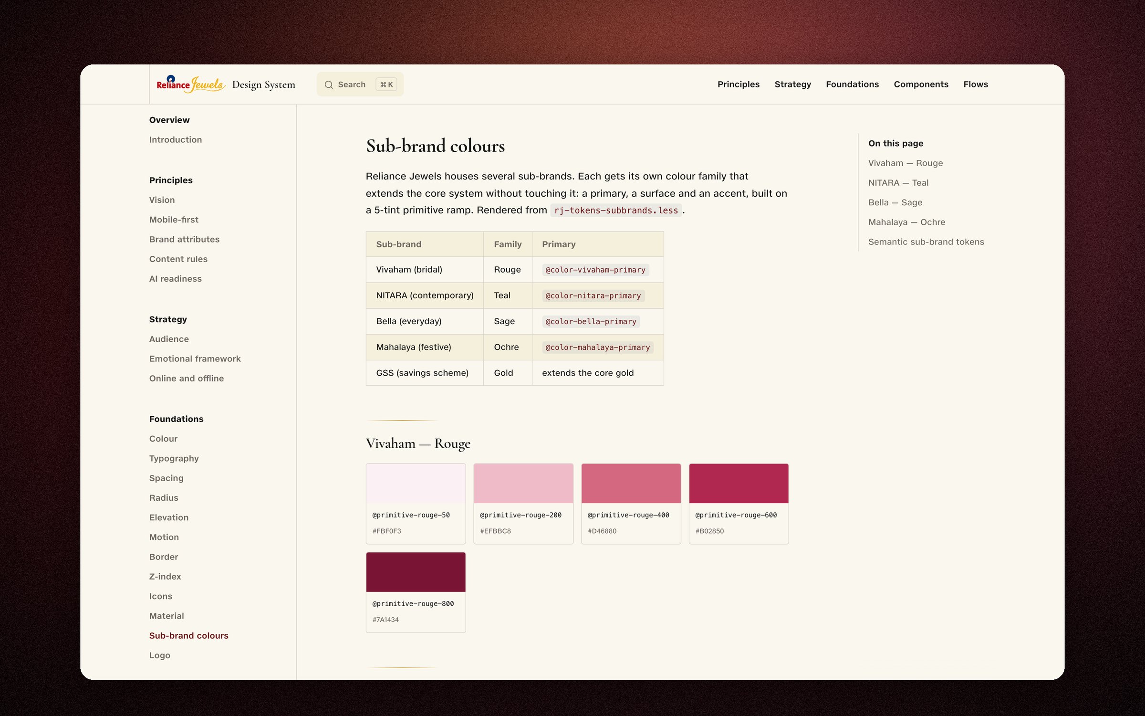Open Flows in top navigation
The height and width of the screenshot is (716, 1145).
point(975,84)
